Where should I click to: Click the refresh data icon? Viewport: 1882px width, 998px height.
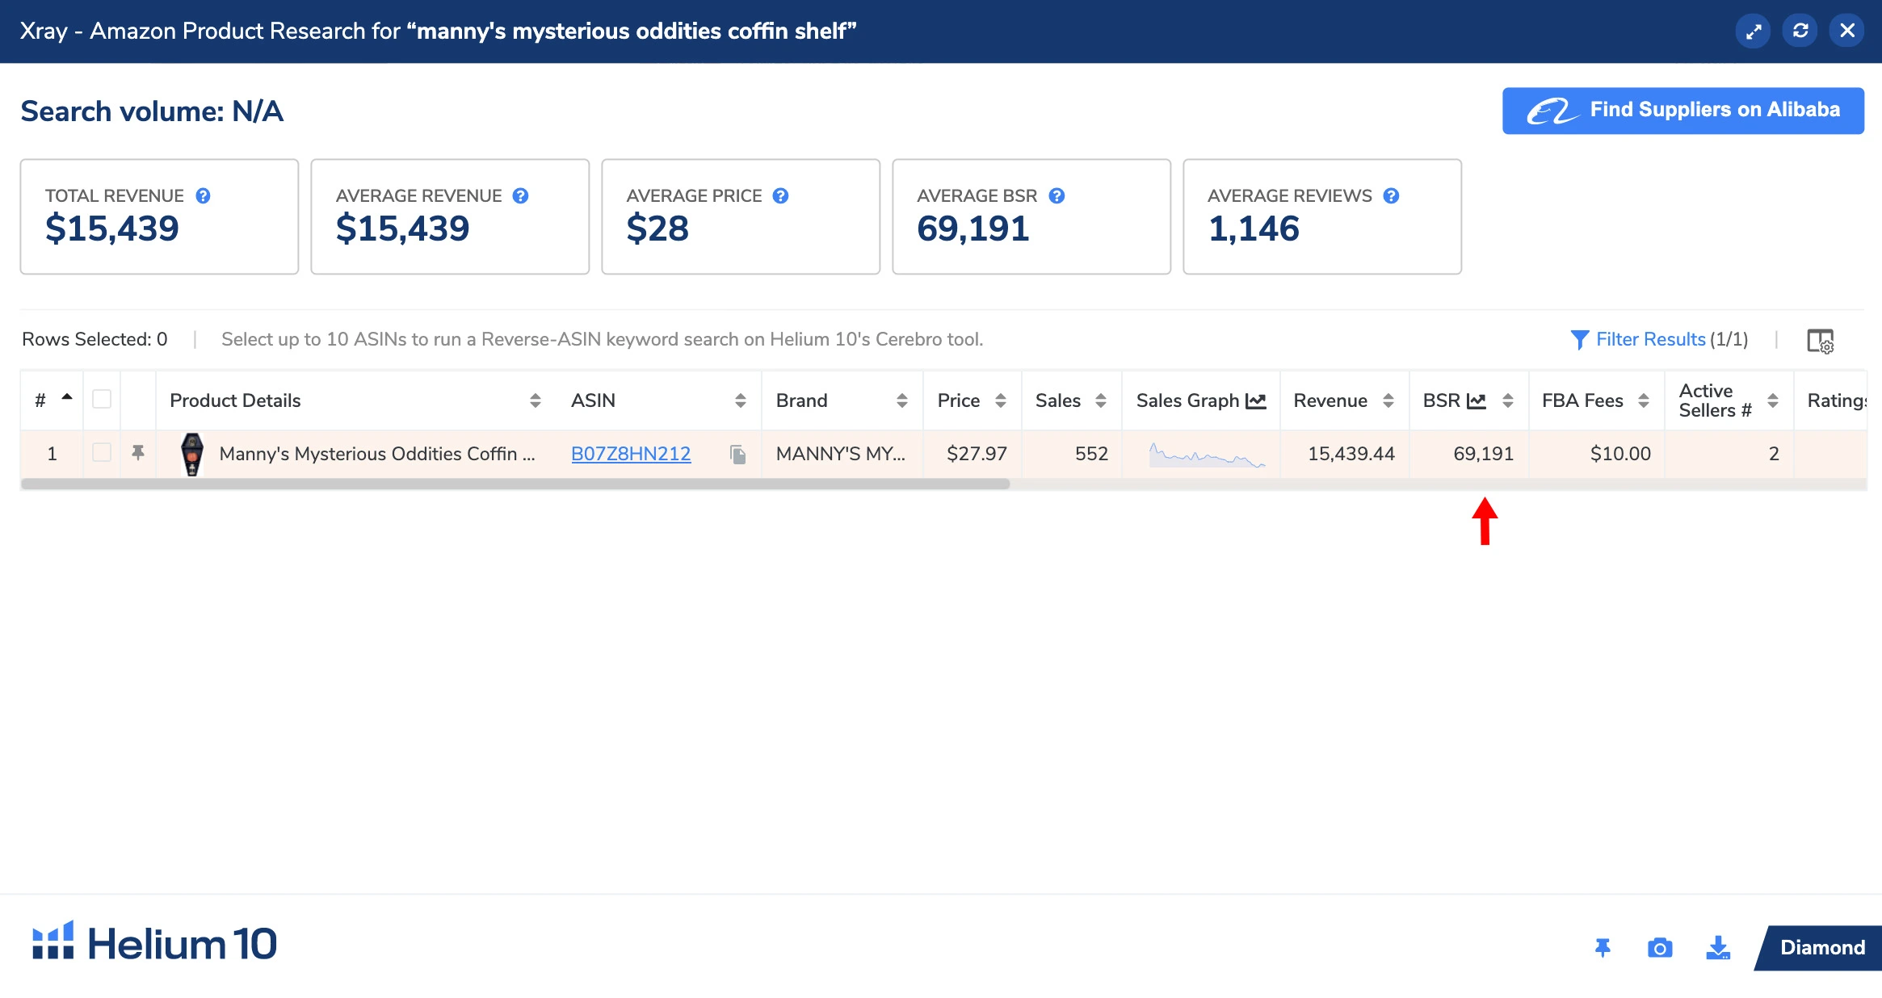[x=1800, y=31]
